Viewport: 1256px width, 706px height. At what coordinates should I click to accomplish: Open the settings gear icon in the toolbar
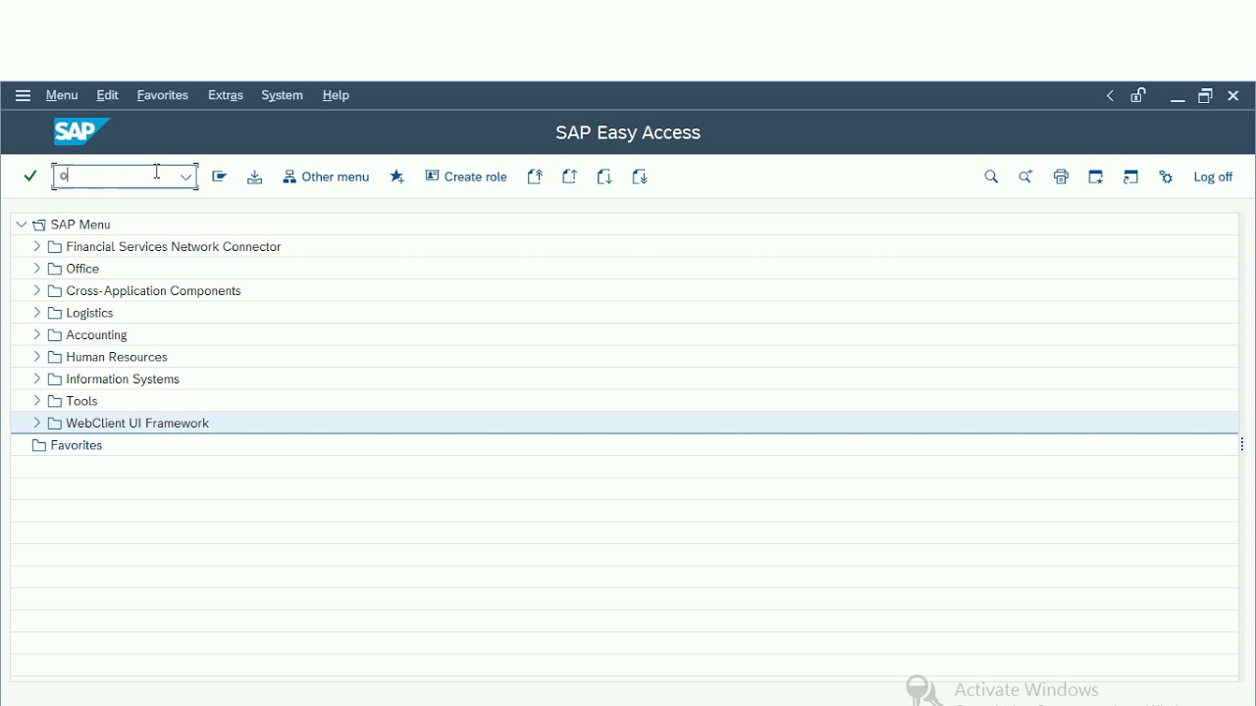tap(1166, 176)
